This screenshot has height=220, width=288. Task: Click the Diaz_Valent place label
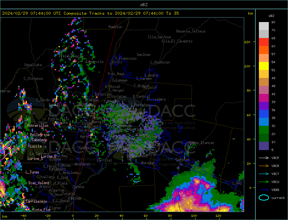39,183
